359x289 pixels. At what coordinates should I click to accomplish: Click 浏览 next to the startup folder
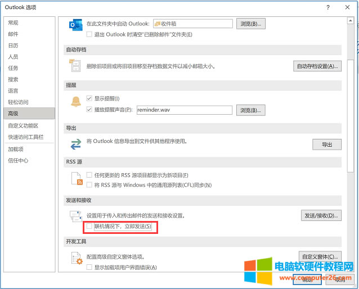[251, 24]
